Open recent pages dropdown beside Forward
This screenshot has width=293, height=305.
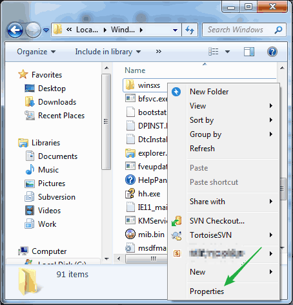click(x=46, y=30)
